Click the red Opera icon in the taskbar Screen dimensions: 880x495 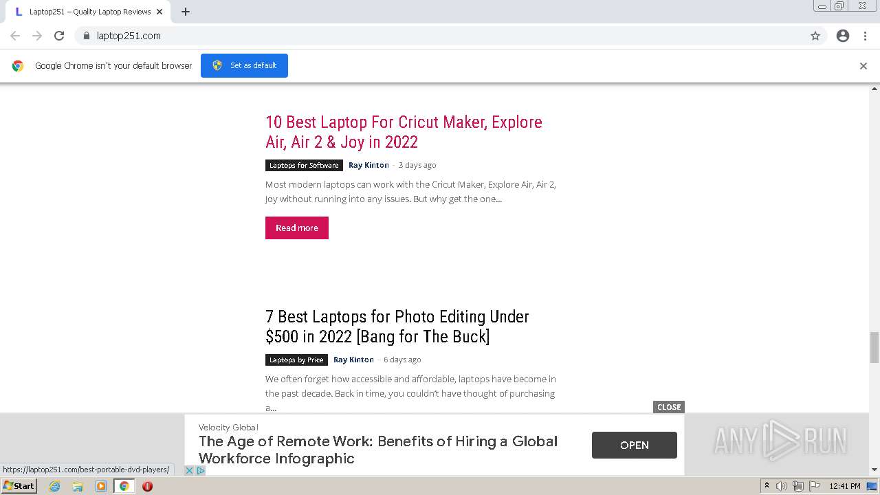[x=147, y=486]
